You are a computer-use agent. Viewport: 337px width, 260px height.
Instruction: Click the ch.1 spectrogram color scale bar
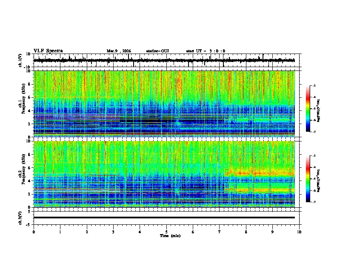308,109
